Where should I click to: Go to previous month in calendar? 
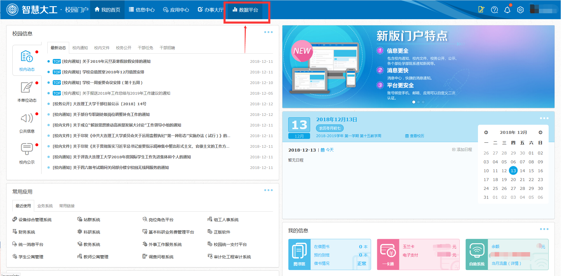[x=486, y=132]
